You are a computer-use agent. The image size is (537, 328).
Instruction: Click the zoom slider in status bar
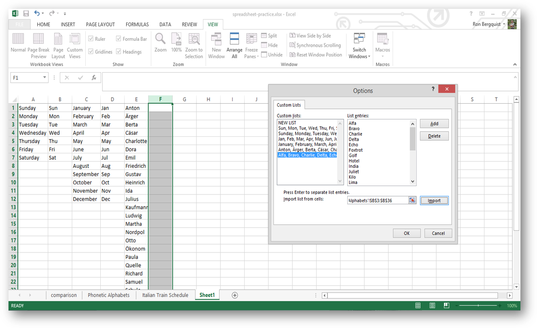pos(478,306)
